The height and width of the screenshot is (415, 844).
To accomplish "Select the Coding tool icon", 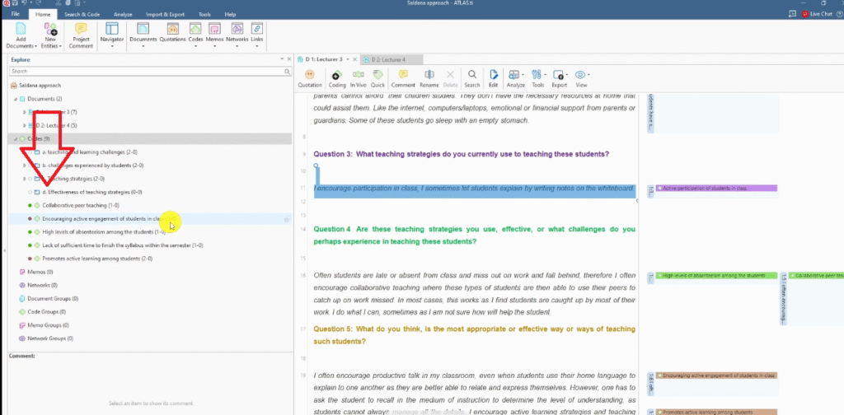I will pos(337,77).
